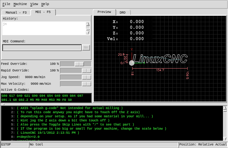228x148 pixels.
Task: Click the Rapid Override slider handle
Action: (87, 71)
